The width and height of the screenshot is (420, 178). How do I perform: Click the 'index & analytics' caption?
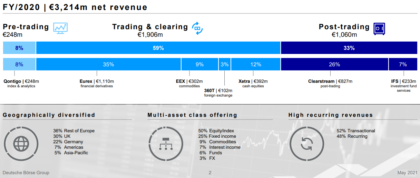point(21,86)
